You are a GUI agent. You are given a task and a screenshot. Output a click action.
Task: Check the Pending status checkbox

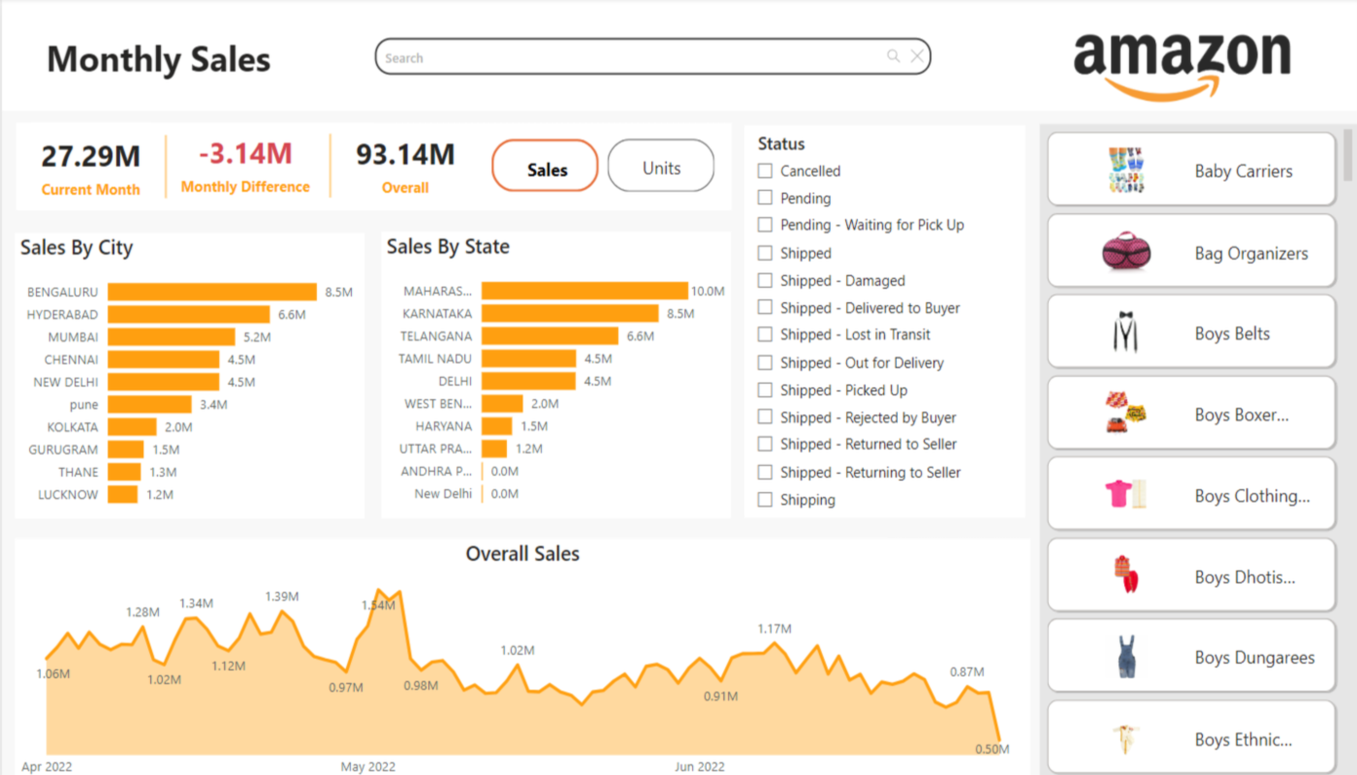(765, 198)
